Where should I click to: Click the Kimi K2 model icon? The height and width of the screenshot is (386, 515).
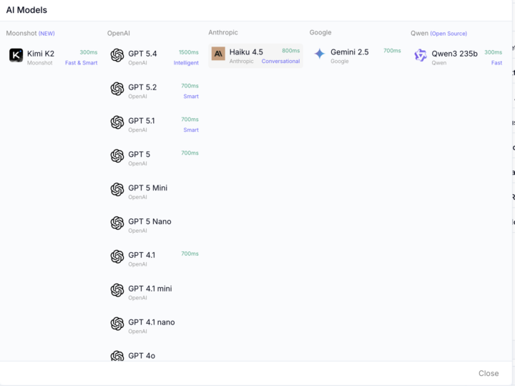16,55
